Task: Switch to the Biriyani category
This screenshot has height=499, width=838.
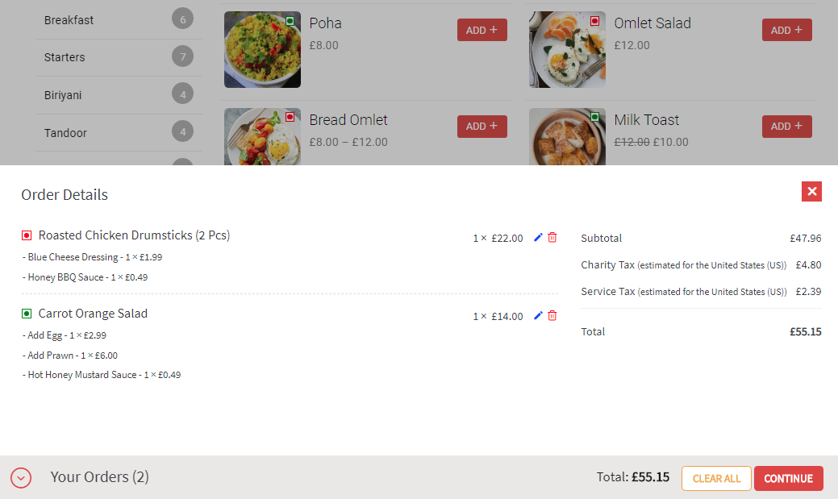Action: tap(63, 95)
